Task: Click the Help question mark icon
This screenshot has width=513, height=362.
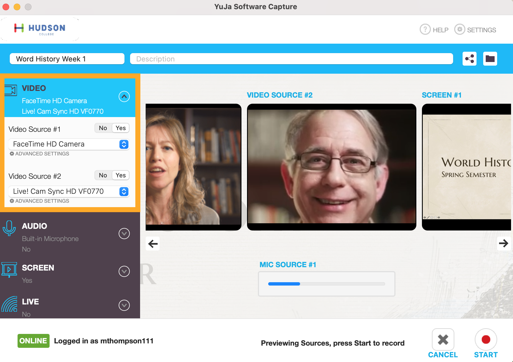Action: (425, 29)
